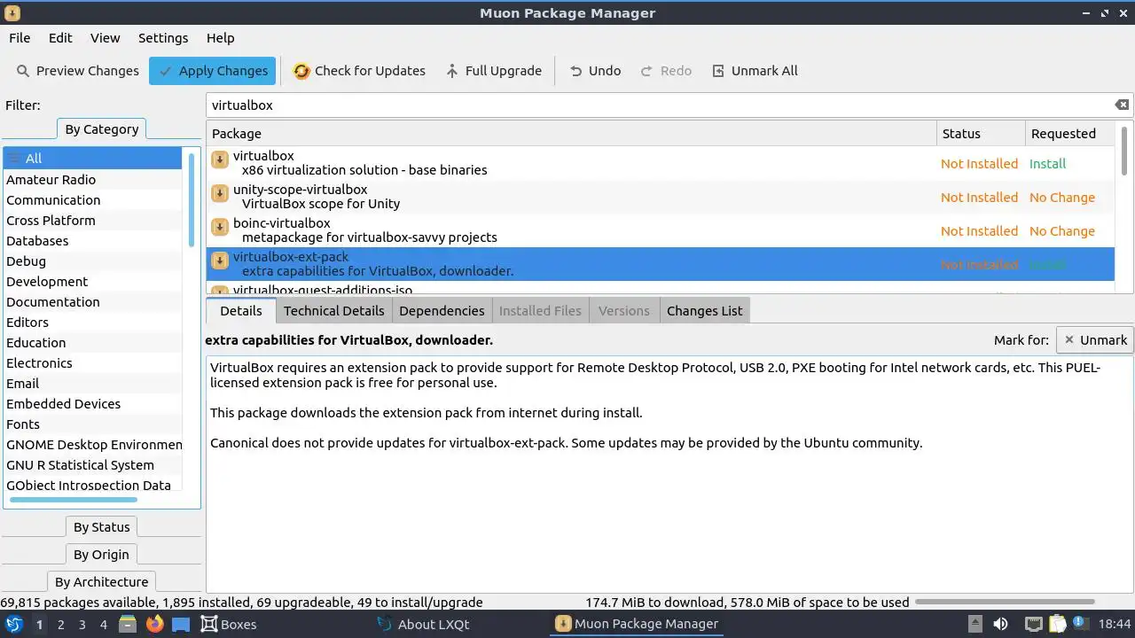Screen dimensions: 1135x638
Task: Click the category list vertical scrollbar
Action: [192, 199]
